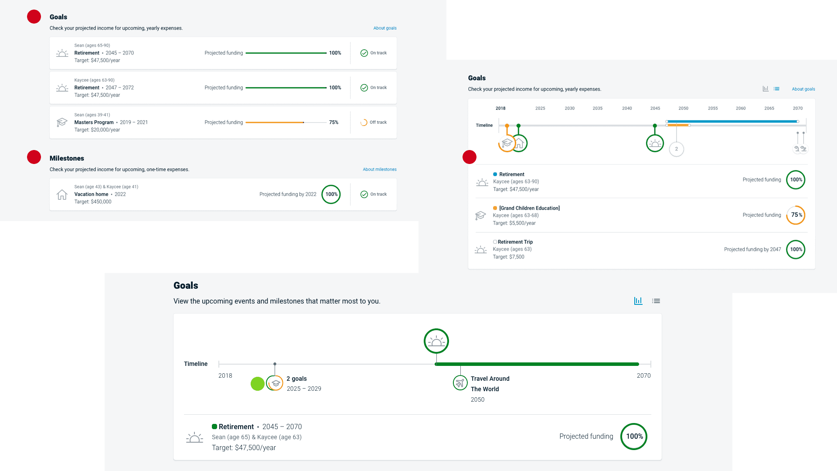Open the About milestones link
This screenshot has height=471, width=837.
[379, 169]
